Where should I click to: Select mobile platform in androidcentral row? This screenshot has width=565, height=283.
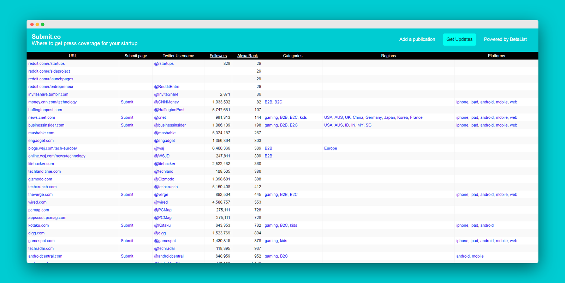point(478,256)
